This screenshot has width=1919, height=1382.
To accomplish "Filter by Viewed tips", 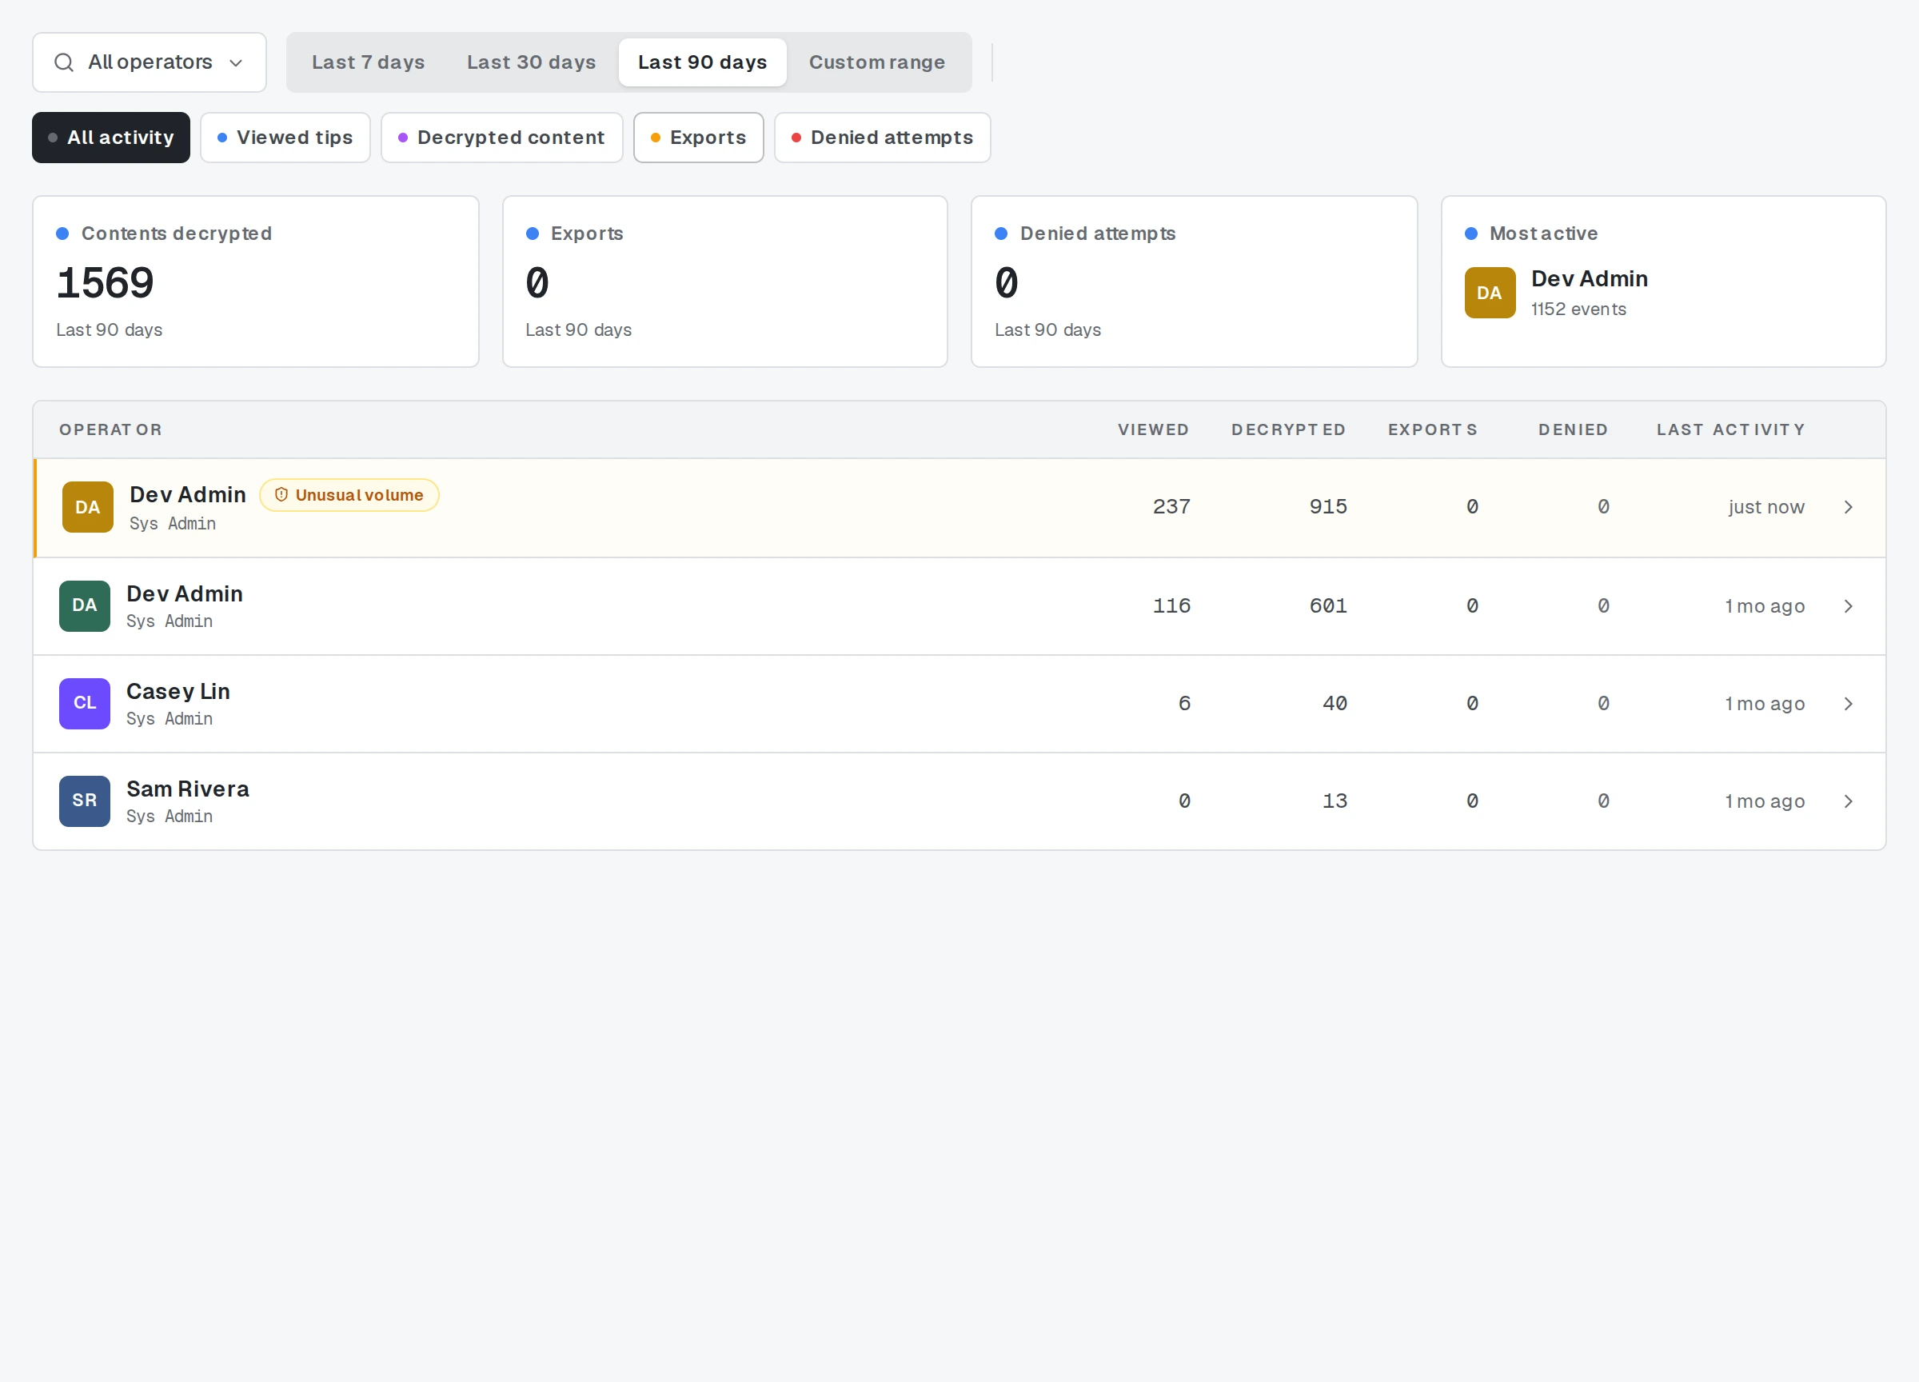I will [x=285, y=138].
